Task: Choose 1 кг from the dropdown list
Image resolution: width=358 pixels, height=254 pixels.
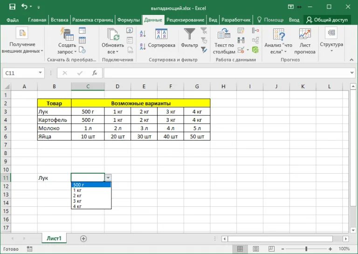Action: (x=91, y=190)
